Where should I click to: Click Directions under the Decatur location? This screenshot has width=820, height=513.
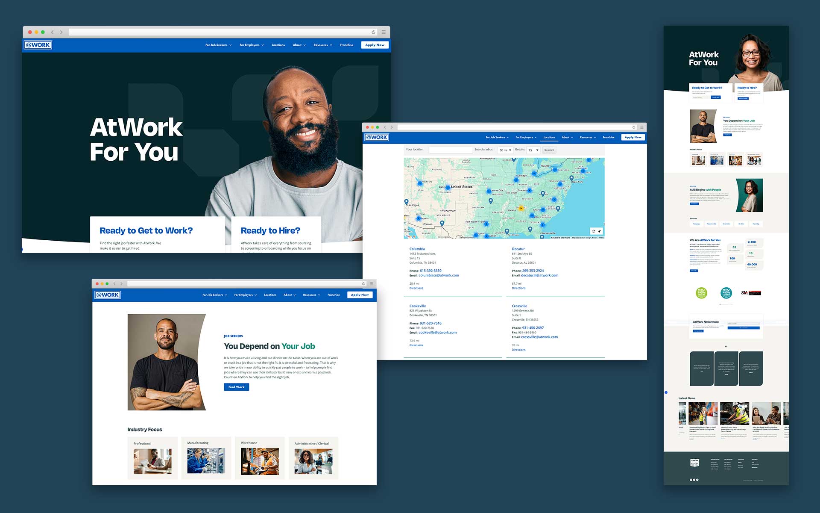[518, 288]
